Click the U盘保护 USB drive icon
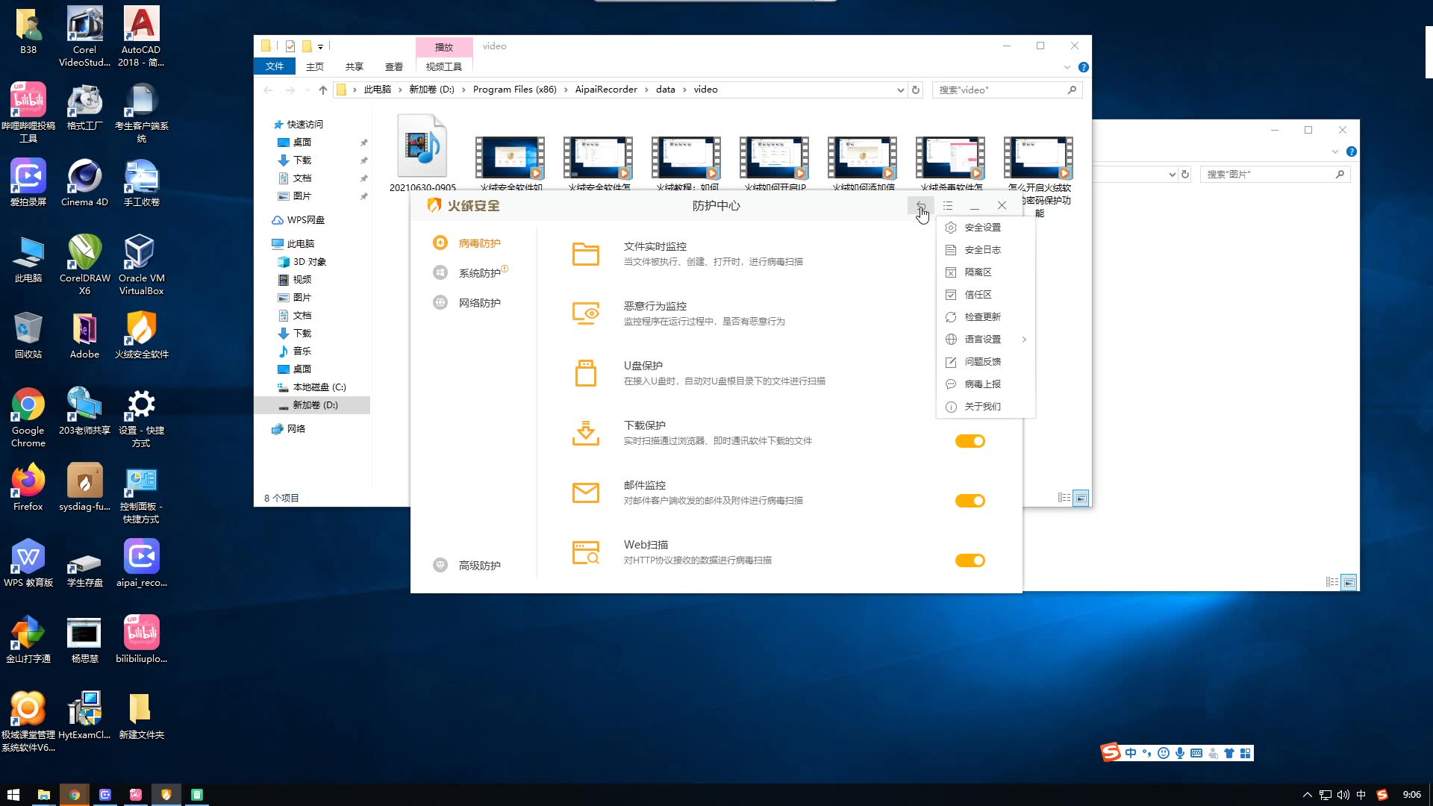The width and height of the screenshot is (1433, 806). pos(585,373)
